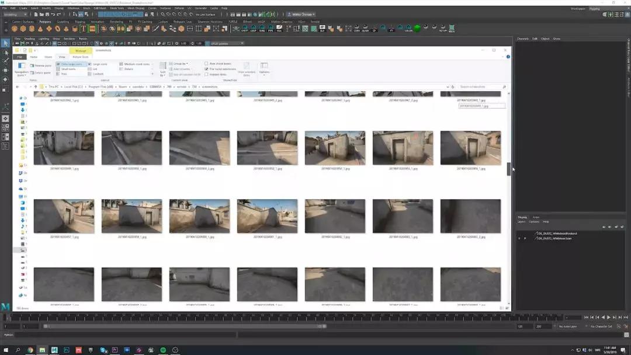Click the Windows Start button on taskbar

(5, 350)
